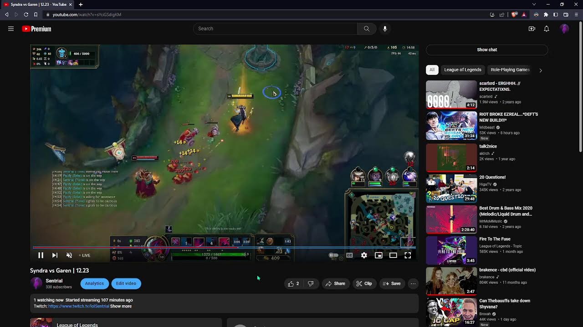This screenshot has width=583, height=327.
Task: Save video to a playlist
Action: (392, 283)
